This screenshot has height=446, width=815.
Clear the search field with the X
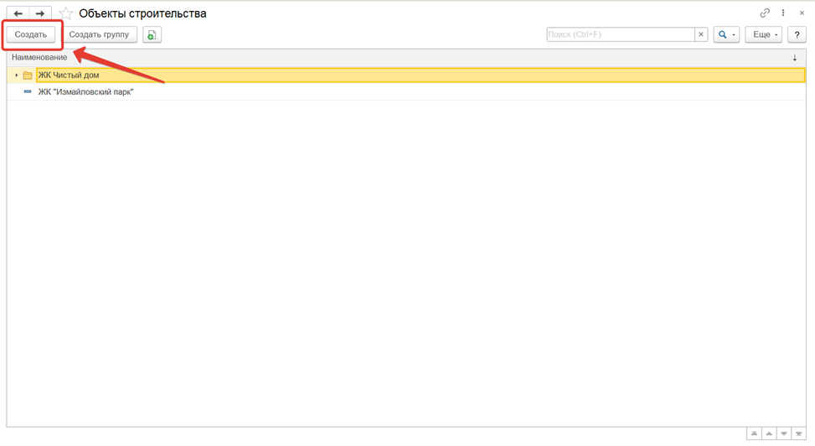pyautogui.click(x=701, y=35)
